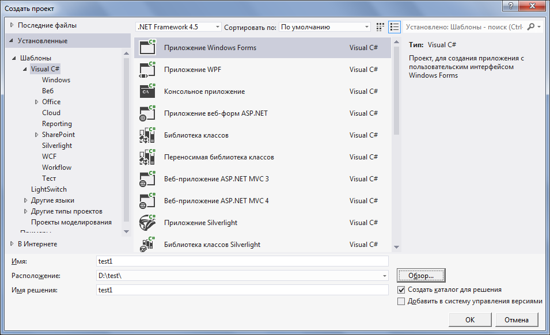550x335 pixels.
Task: Expand the 'В Интернете' section
Action: pyautogui.click(x=12, y=243)
